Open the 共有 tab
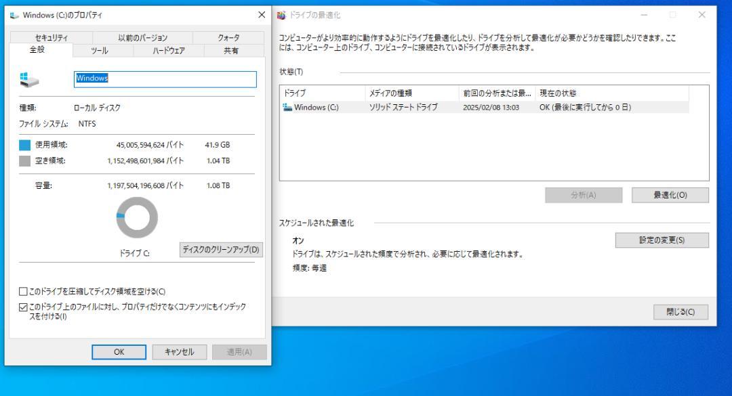 231,50
